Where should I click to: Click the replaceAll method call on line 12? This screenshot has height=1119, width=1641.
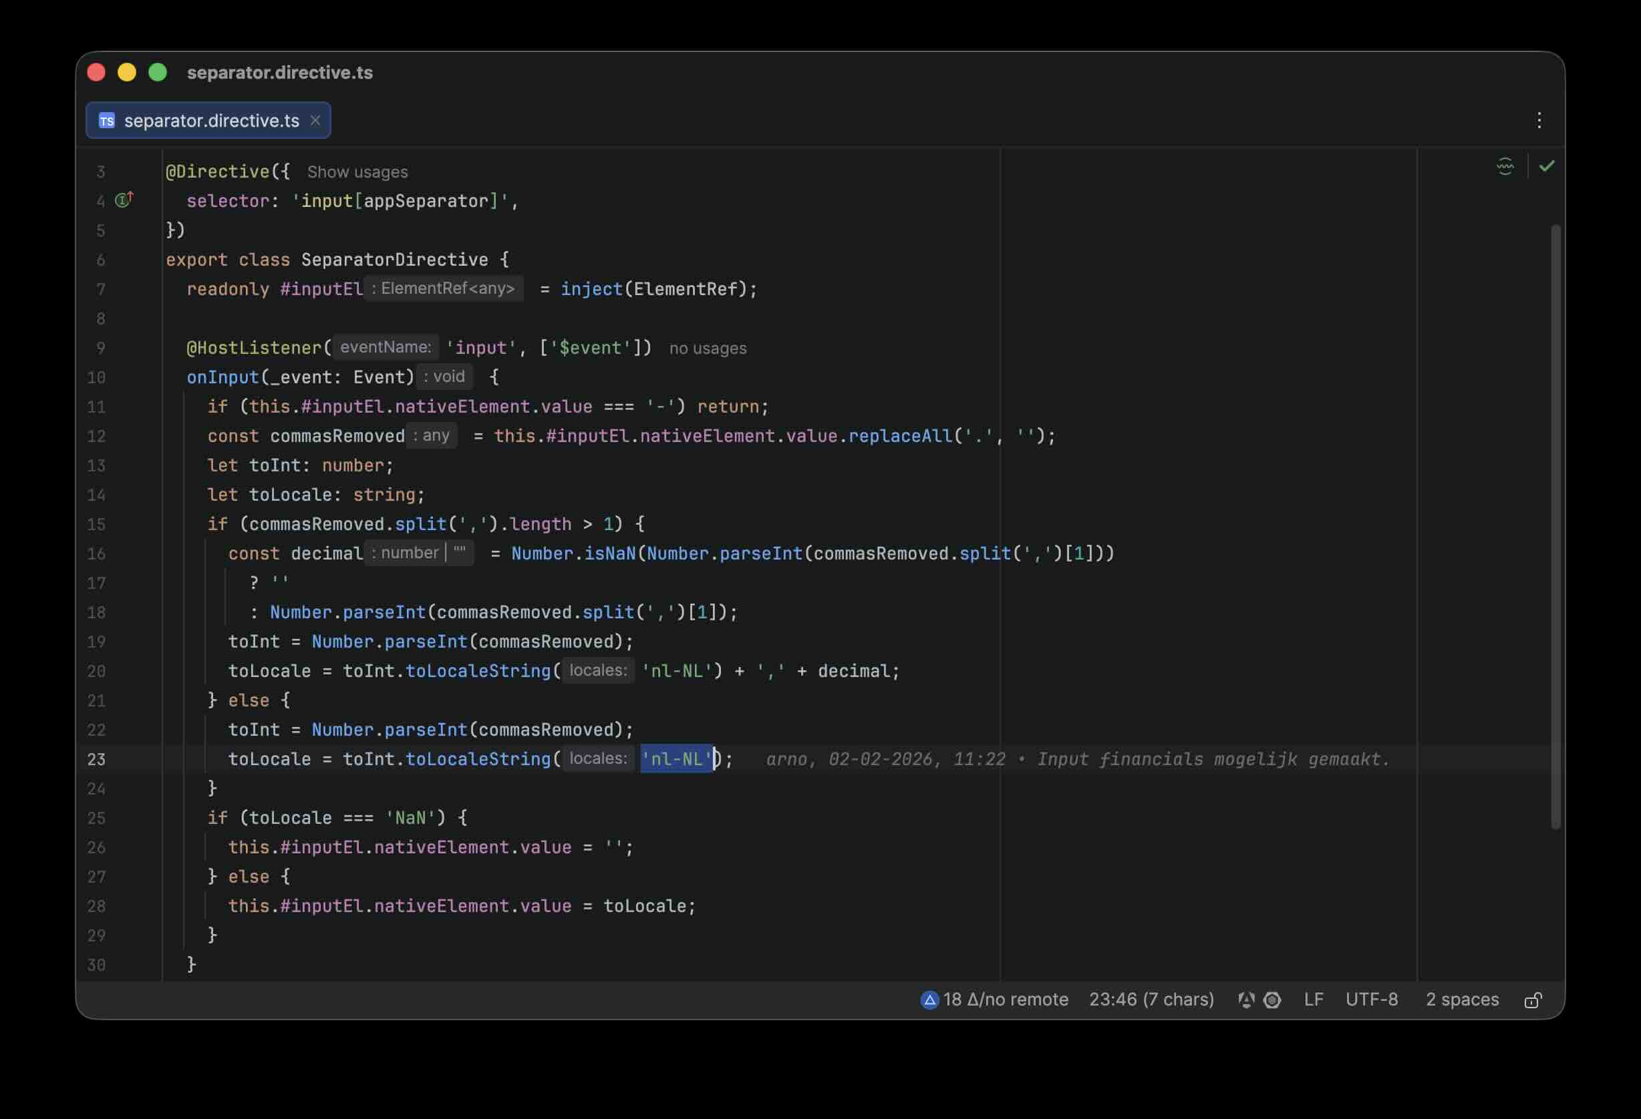(900, 436)
